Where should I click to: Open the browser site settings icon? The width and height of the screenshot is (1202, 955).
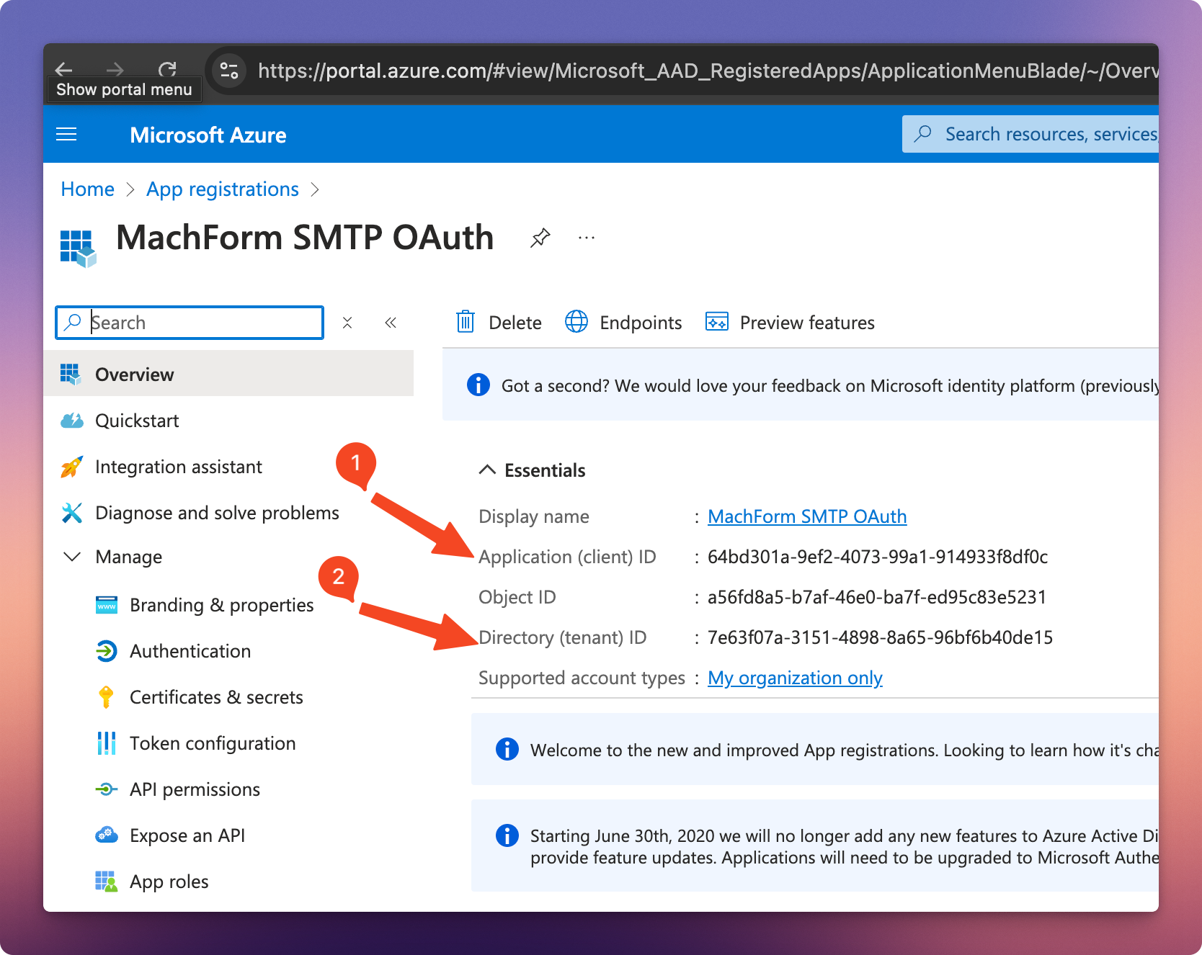pos(229,71)
